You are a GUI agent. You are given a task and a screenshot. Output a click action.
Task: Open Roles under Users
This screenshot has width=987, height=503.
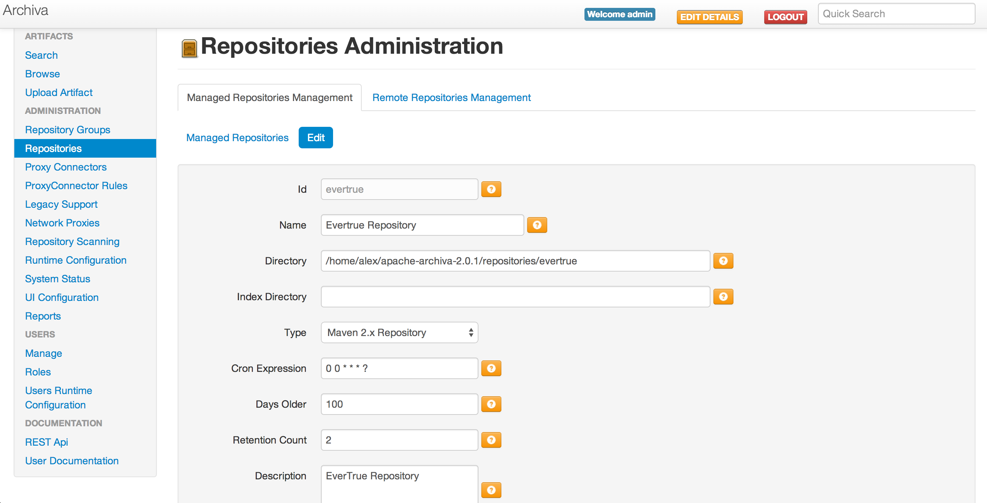click(38, 372)
